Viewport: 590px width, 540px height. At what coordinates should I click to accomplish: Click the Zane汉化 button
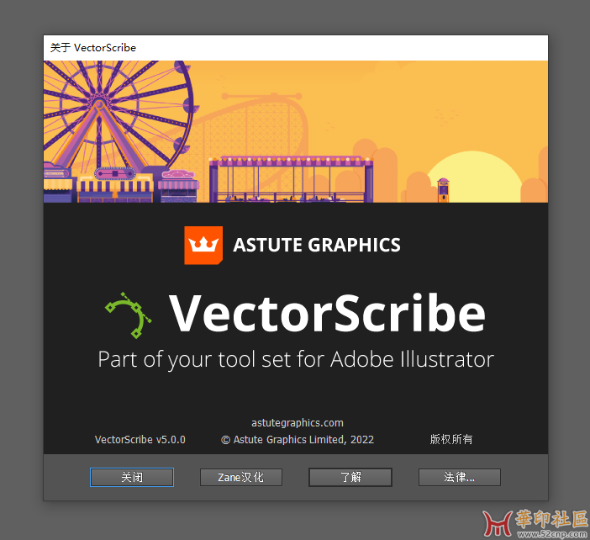[241, 477]
